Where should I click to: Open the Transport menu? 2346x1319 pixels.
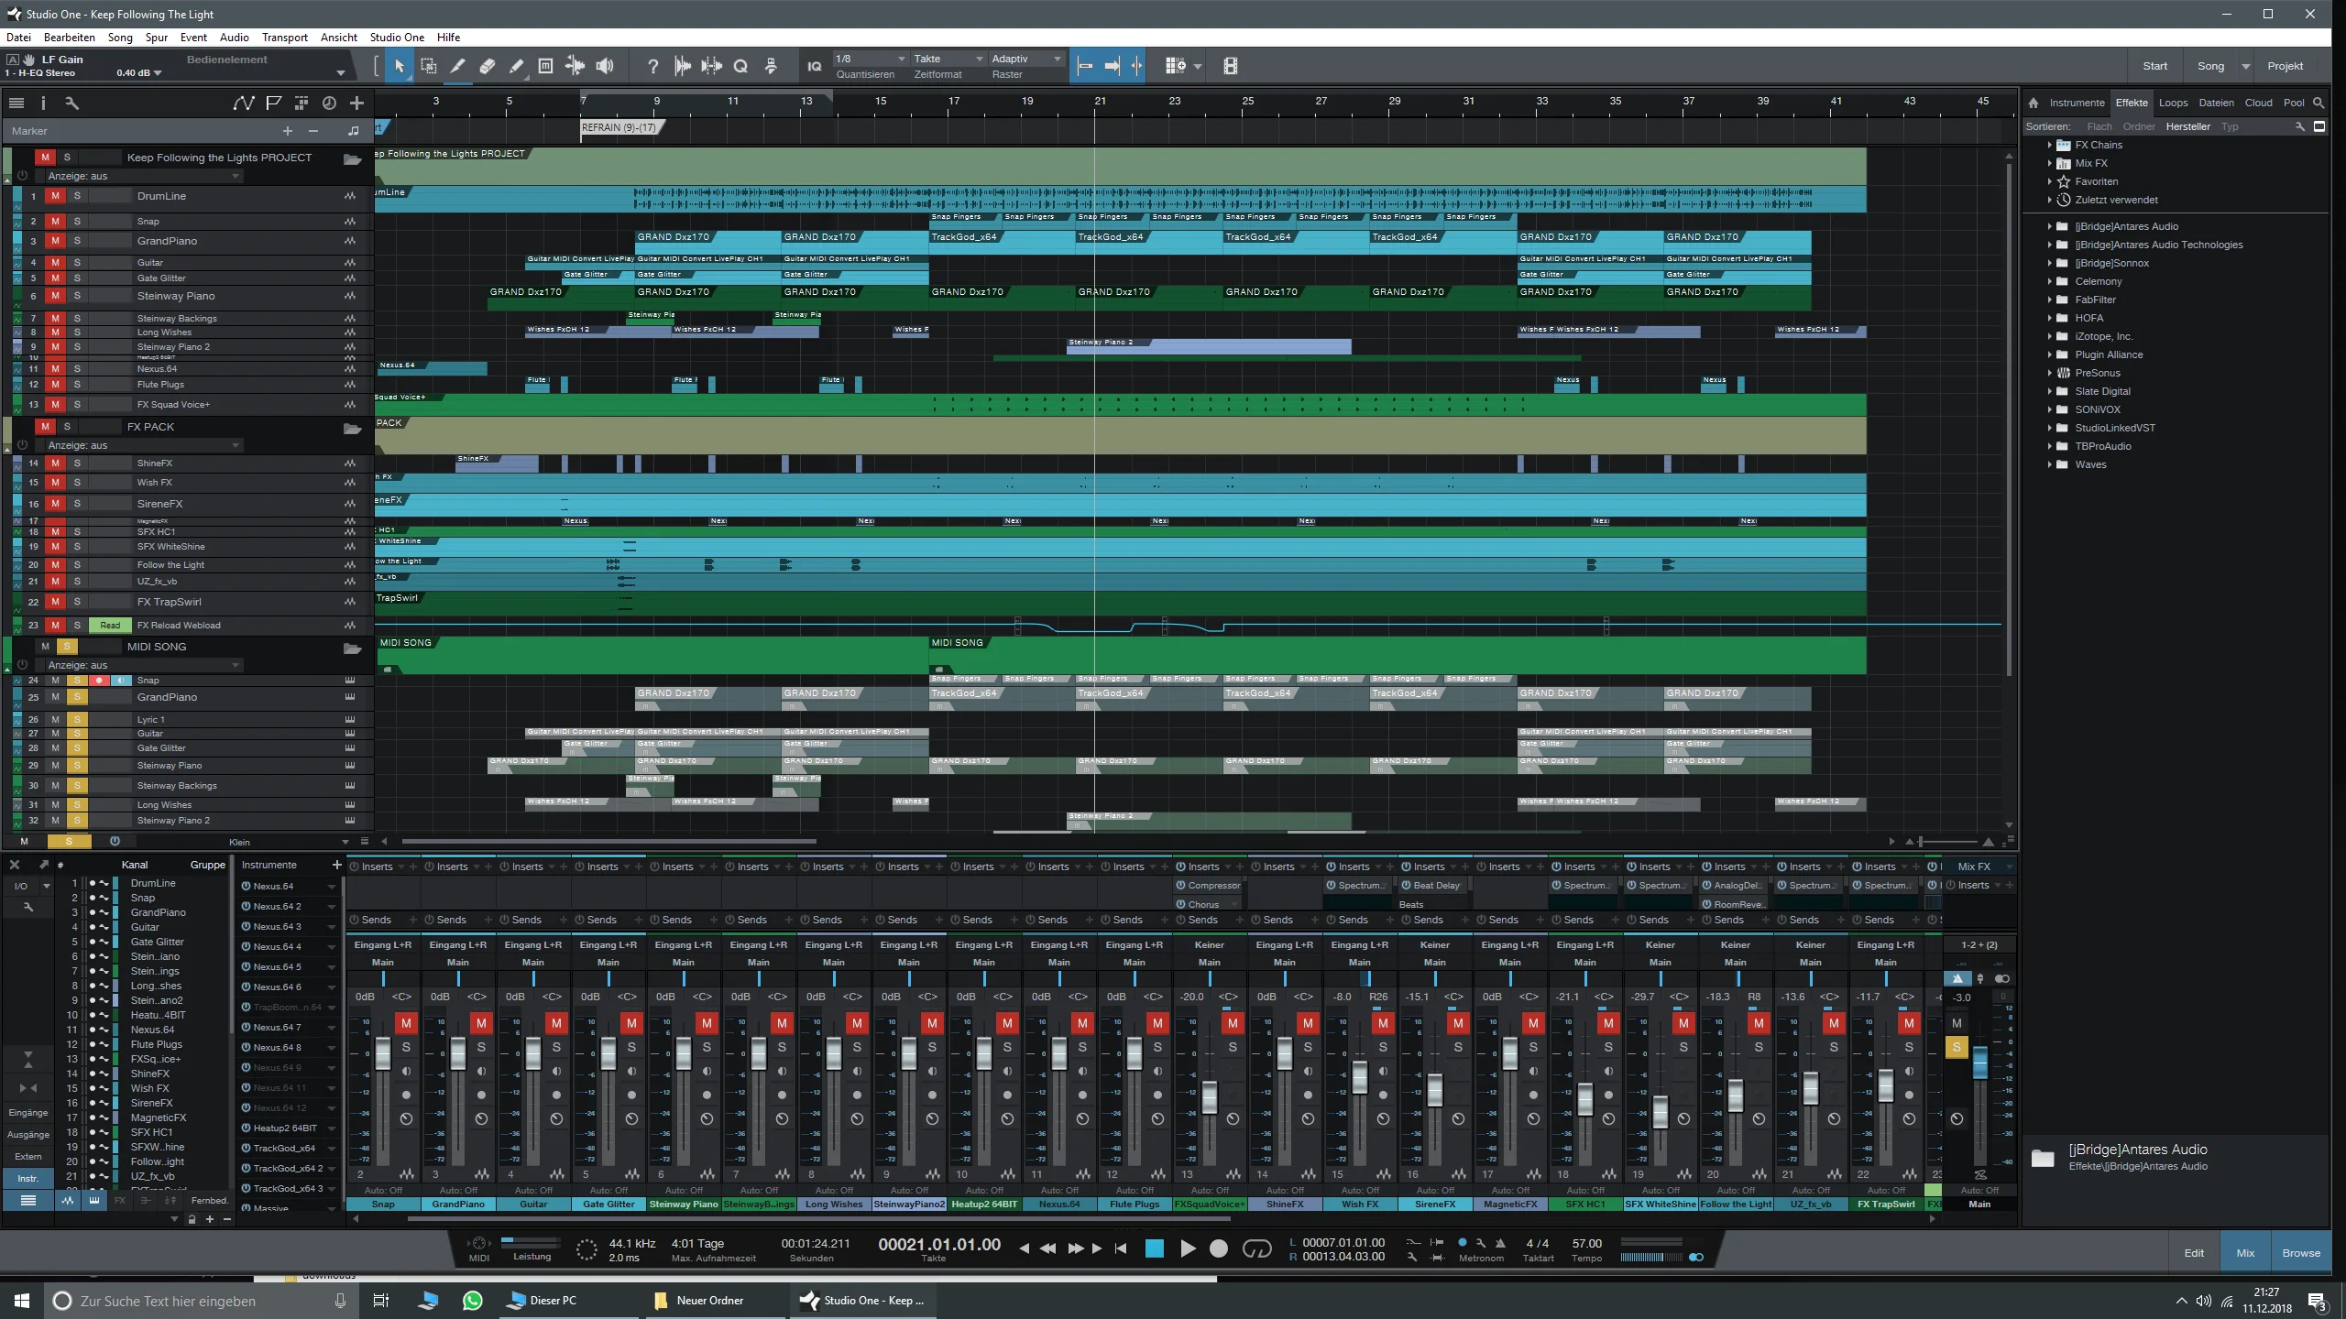tap(284, 38)
